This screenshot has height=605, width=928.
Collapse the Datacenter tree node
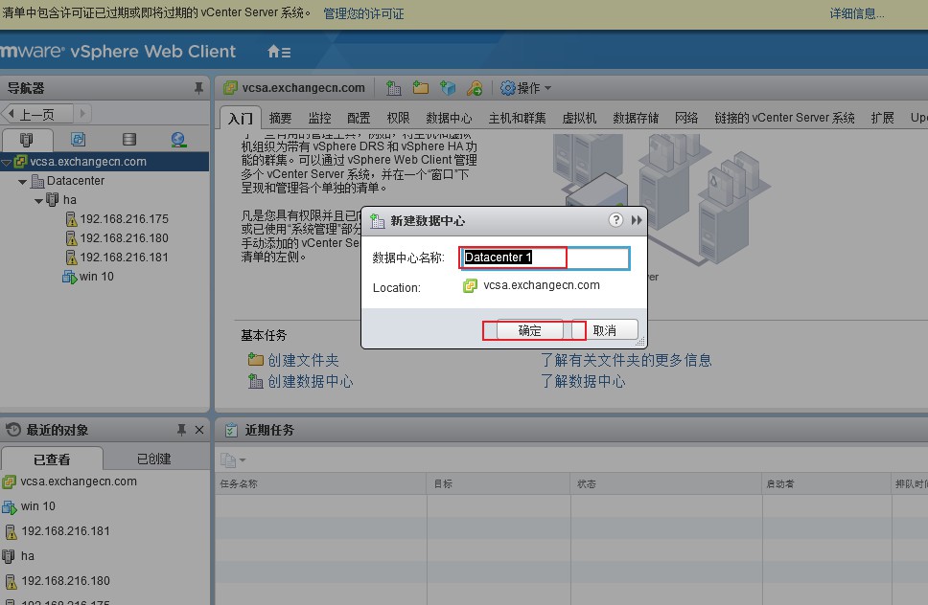click(22, 181)
